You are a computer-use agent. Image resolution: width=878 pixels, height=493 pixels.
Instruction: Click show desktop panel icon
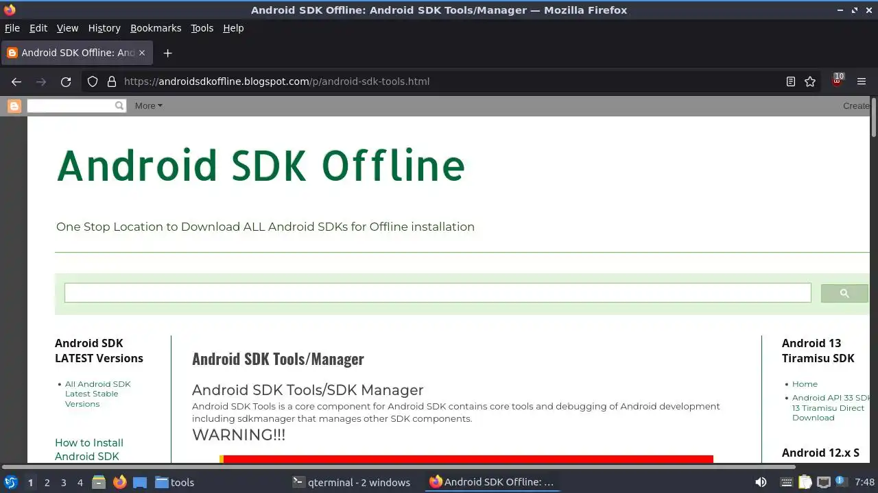click(140, 482)
